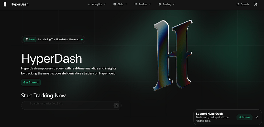This screenshot has width=264, height=127.
Task: Expand the Stats dropdown chevron
Action: pyautogui.click(x=126, y=4)
